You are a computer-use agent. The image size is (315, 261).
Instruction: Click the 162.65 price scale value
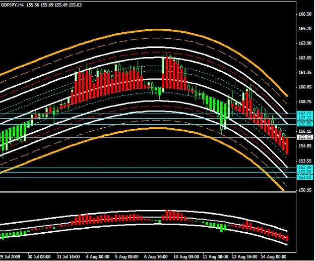(x=305, y=58)
